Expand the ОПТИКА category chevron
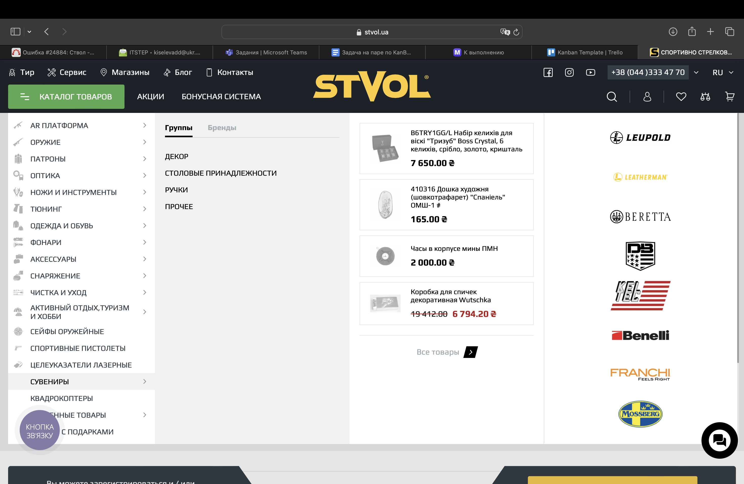The width and height of the screenshot is (744, 484). [x=144, y=175]
